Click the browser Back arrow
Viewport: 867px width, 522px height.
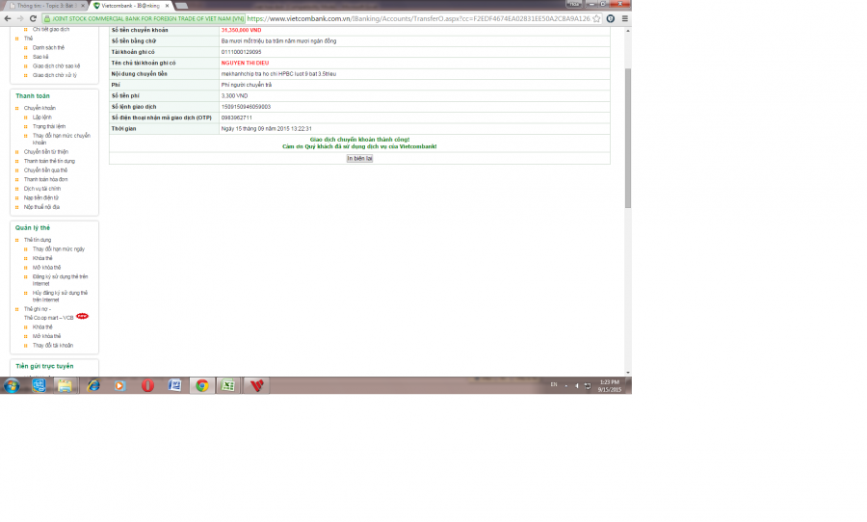[x=8, y=18]
